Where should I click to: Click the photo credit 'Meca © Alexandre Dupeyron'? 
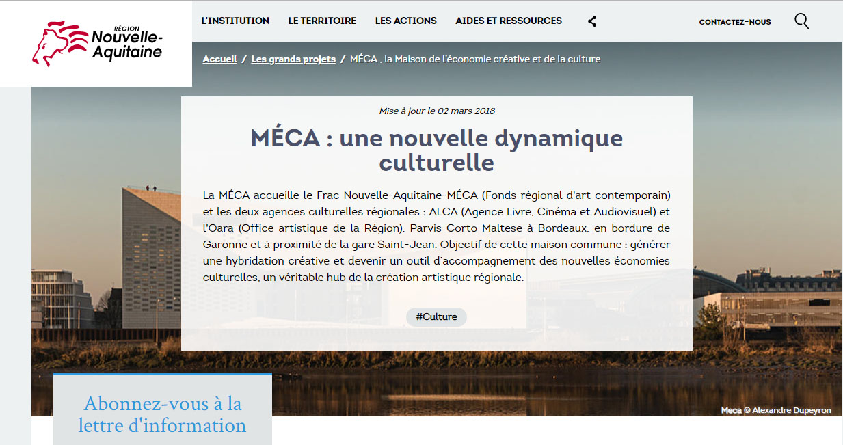click(x=777, y=410)
